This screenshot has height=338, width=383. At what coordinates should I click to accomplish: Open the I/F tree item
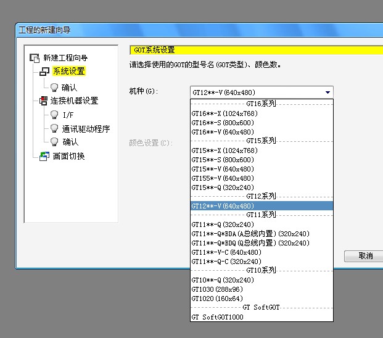[x=68, y=115]
